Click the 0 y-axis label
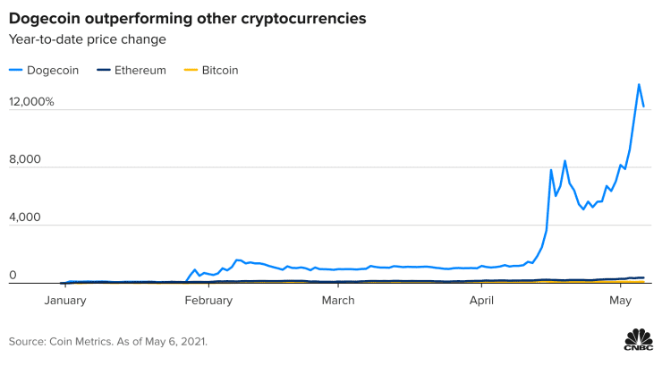 click(x=13, y=276)
